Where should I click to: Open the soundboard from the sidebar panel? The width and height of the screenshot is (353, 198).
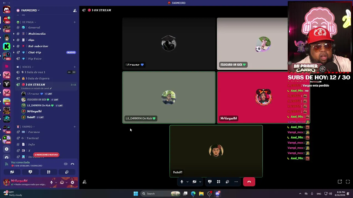[x=67, y=172]
